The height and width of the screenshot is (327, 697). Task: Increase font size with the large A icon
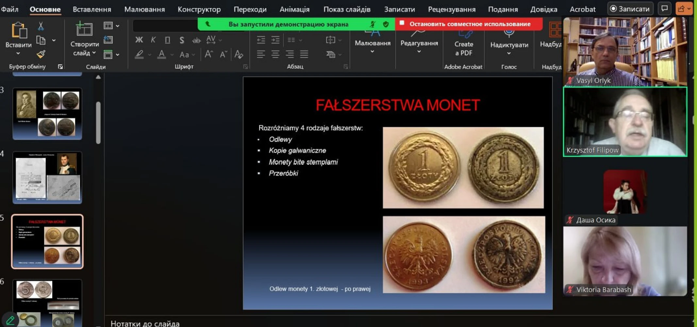click(209, 54)
